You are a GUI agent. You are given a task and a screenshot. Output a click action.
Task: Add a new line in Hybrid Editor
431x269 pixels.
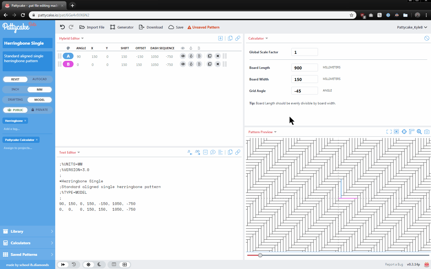[220, 38]
